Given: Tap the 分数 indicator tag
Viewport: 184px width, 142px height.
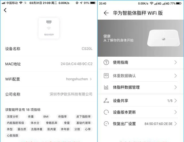Looking at the screenshot, I should (x=77, y=129).
